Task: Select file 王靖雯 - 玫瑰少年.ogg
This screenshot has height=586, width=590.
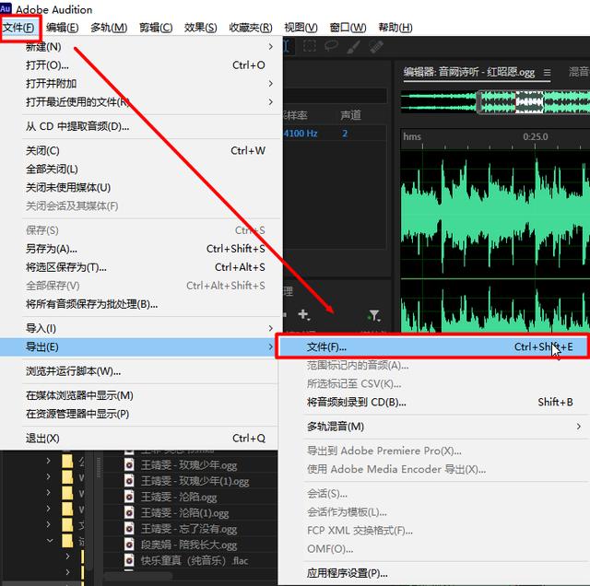Action: [189, 465]
